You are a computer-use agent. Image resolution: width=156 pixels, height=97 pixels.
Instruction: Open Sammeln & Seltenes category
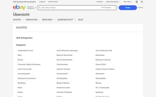pyautogui.click(x=64, y=92)
